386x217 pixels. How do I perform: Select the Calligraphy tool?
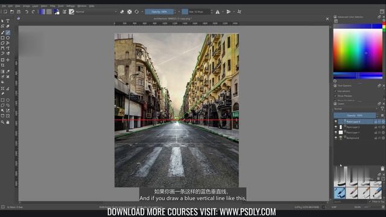point(8,27)
